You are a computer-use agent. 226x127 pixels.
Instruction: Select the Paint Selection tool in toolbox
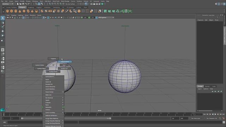[2, 27]
